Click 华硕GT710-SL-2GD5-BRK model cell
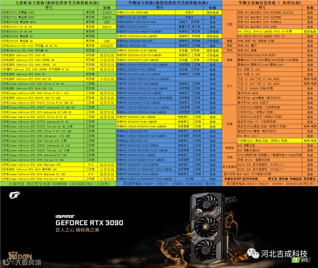The width and height of the screenshot is (318, 268). (146, 13)
